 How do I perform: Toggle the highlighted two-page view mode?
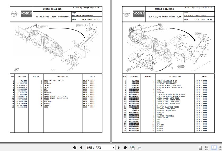coord(214,148)
